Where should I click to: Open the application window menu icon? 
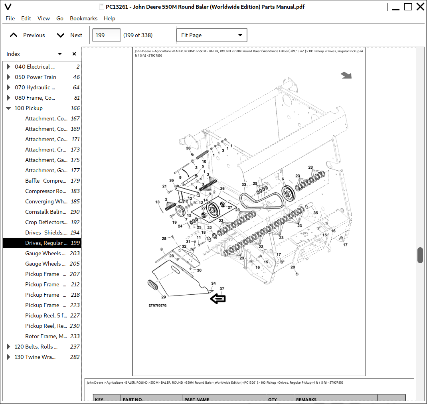tap(8, 7)
